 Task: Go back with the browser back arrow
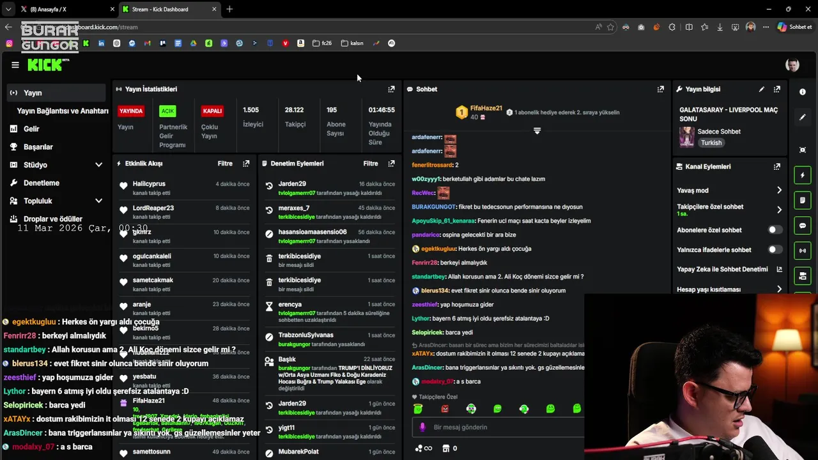pos(8,27)
